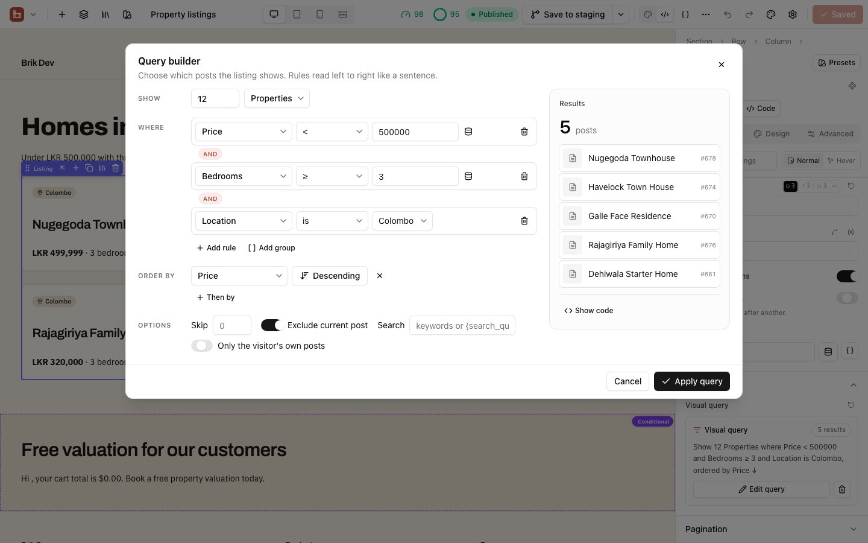Screen dimensions: 868x543
Task: Select Column in the breadcrumb
Action: click(778, 42)
